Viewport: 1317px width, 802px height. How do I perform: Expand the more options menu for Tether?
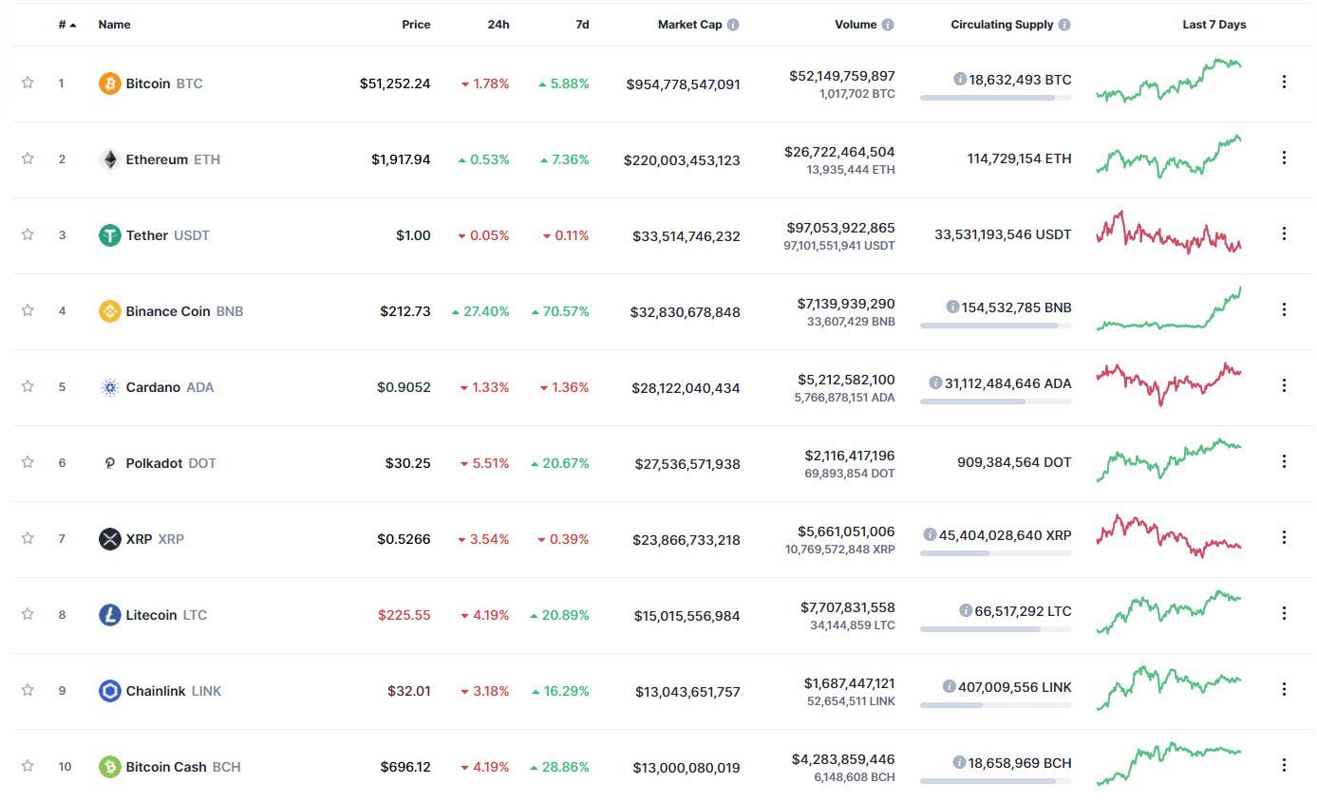(1284, 234)
